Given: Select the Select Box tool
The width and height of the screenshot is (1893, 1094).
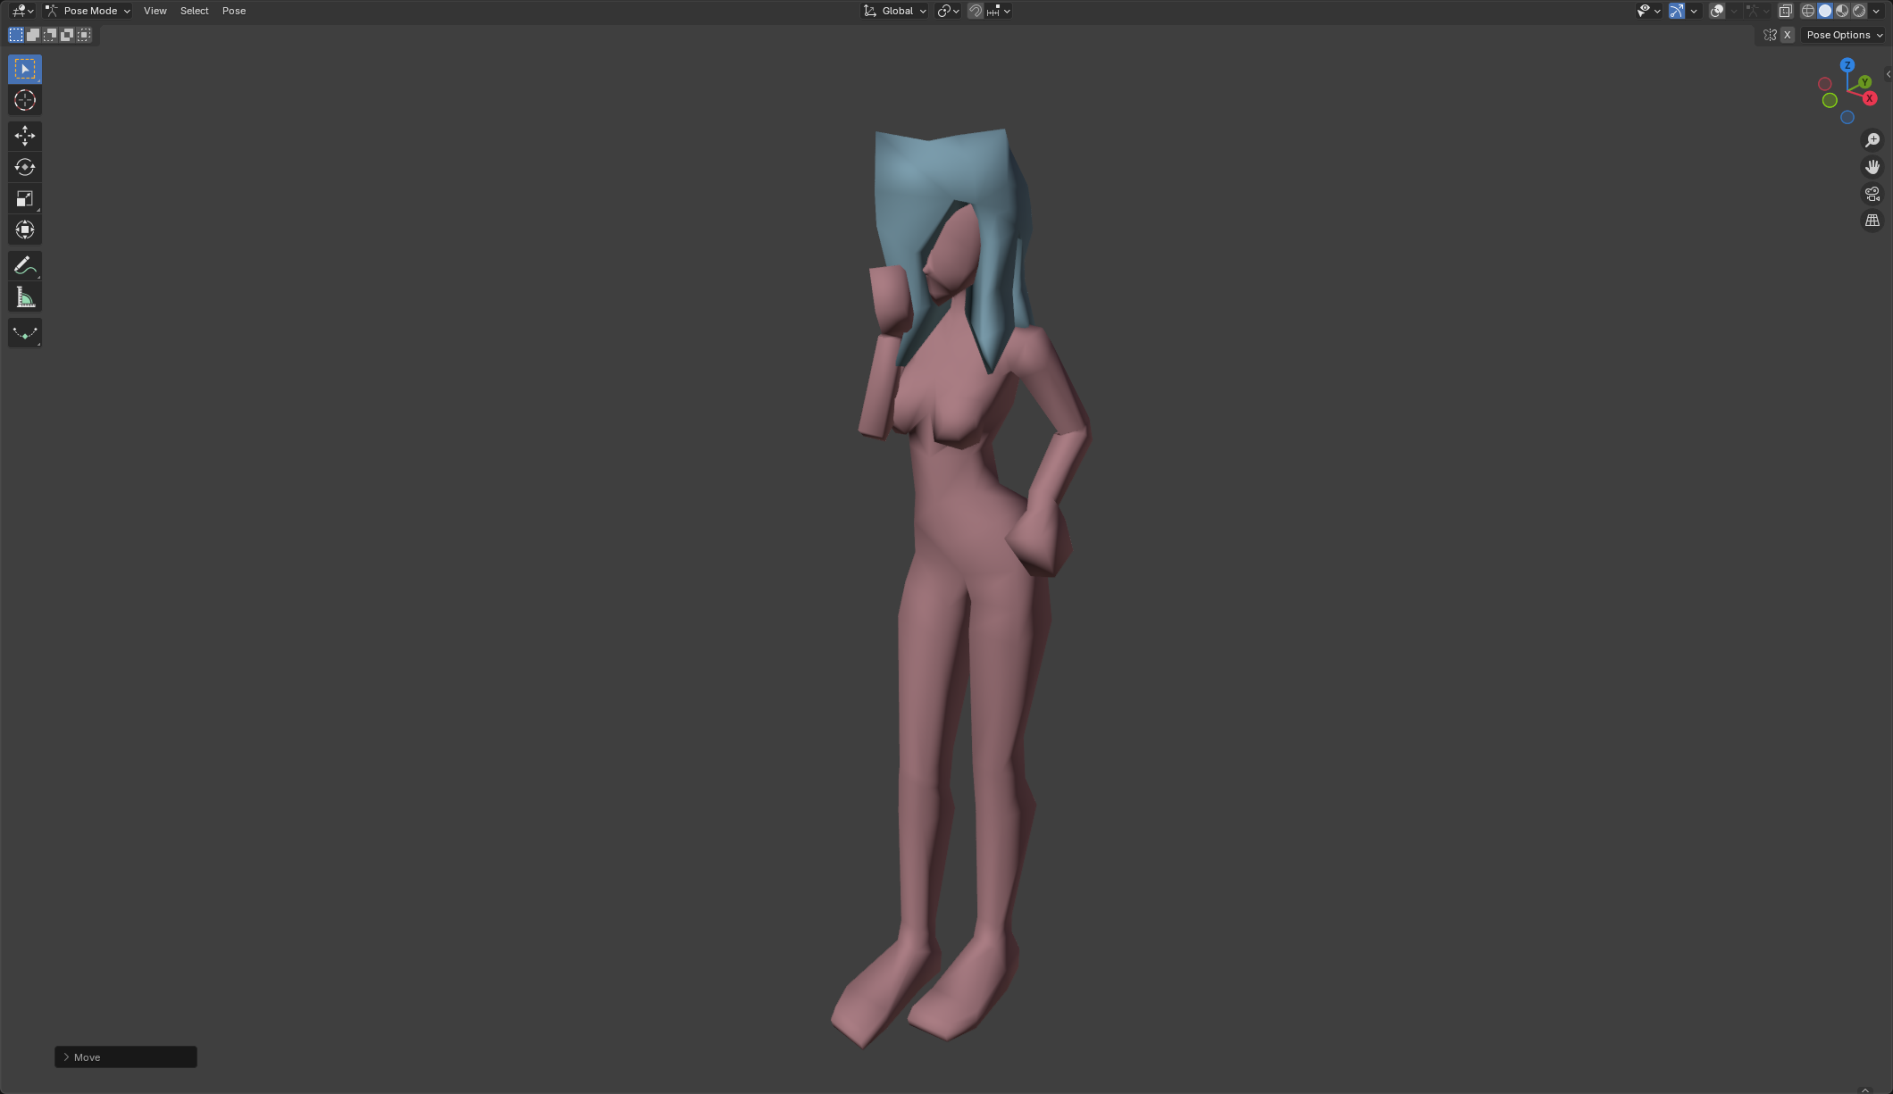Looking at the screenshot, I should [x=25, y=69].
